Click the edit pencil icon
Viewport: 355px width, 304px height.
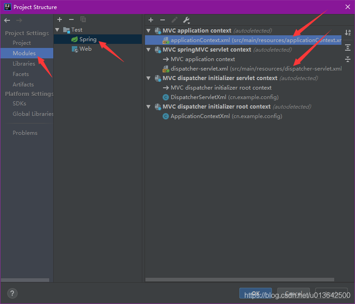(174, 20)
